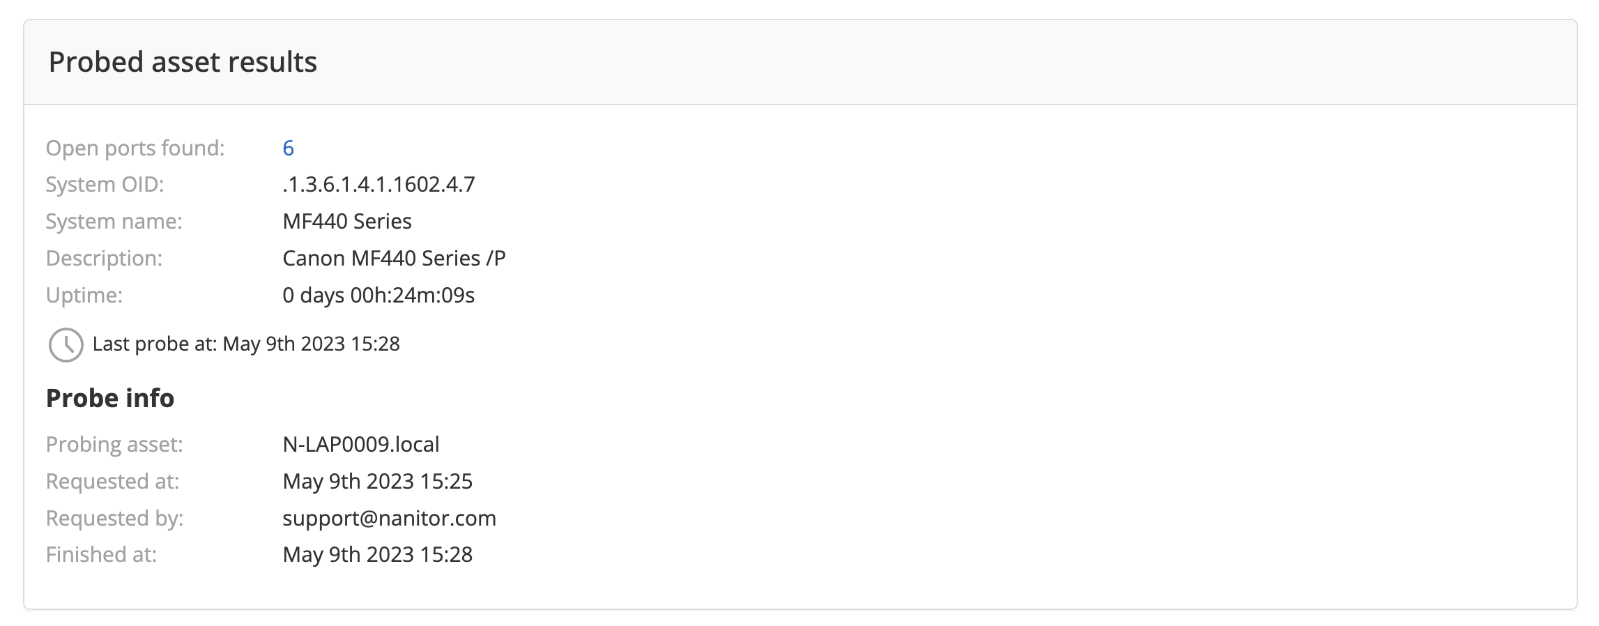
Task: Click the System OID label
Action: pyautogui.click(x=105, y=185)
